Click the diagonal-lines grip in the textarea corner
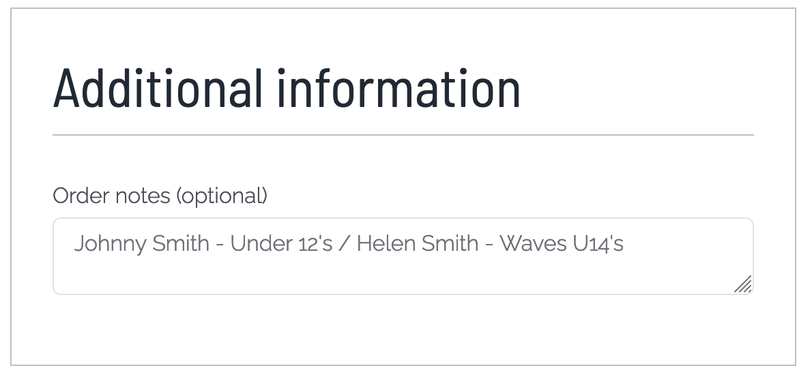 pyautogui.click(x=743, y=284)
